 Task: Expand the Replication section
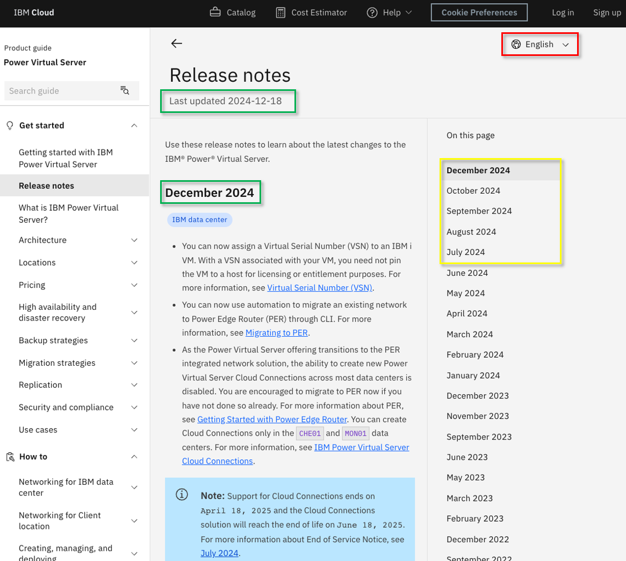134,385
